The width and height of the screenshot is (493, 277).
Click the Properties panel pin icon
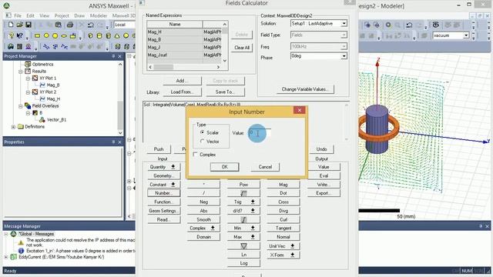click(x=113, y=142)
